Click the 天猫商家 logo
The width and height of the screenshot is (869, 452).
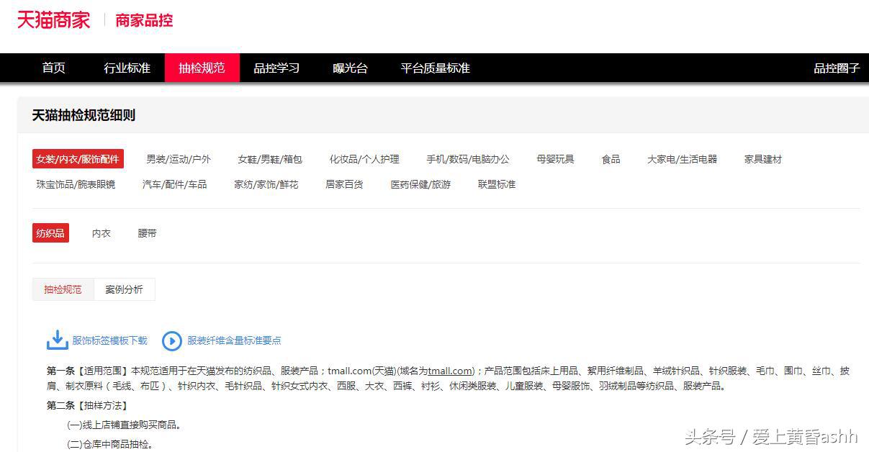click(54, 20)
